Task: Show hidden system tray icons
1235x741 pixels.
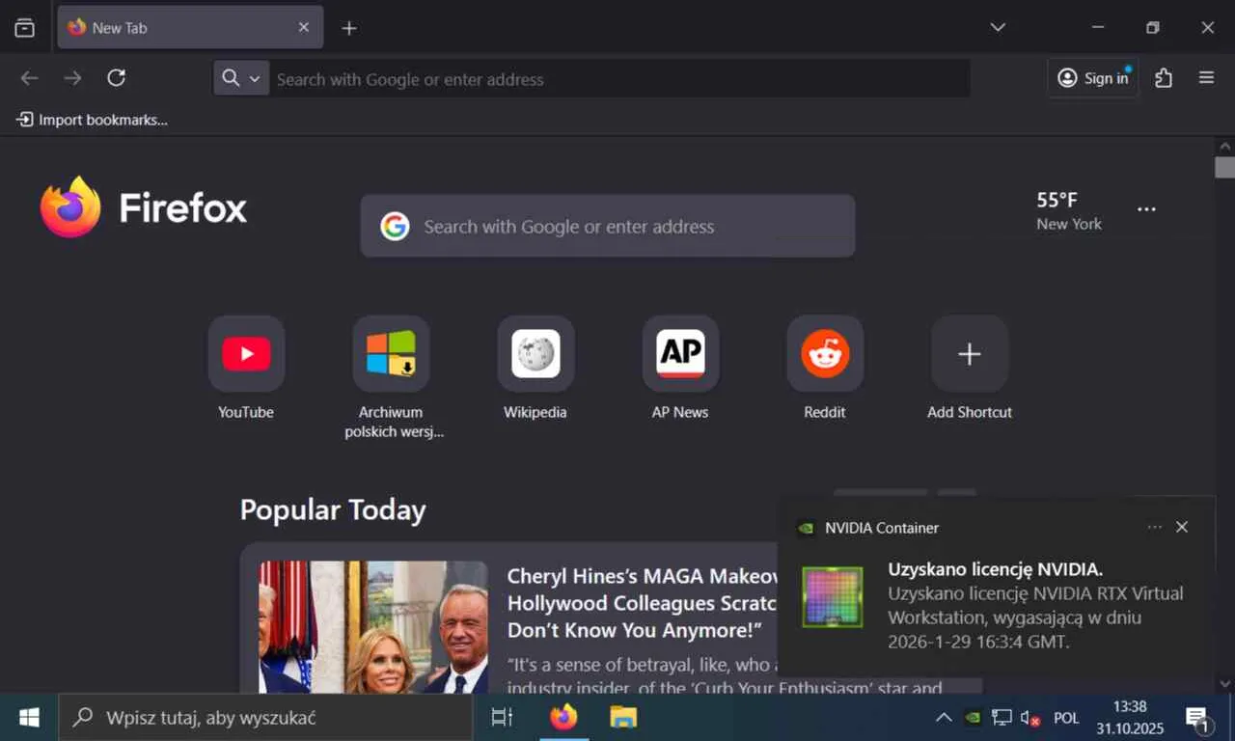Action: coord(944,718)
